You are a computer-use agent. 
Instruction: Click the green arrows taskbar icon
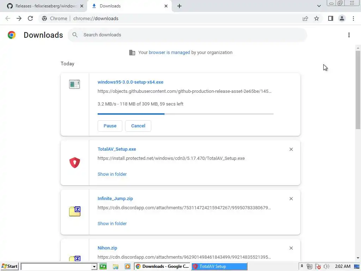click(103, 267)
